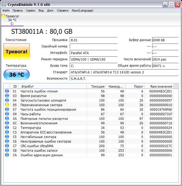Image resolution: width=182 pixels, height=186 pixels.
Task: Open the Язык(Language) menu
Action: tap(82, 10)
